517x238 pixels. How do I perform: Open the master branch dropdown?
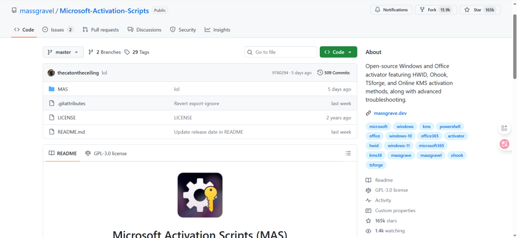click(63, 52)
